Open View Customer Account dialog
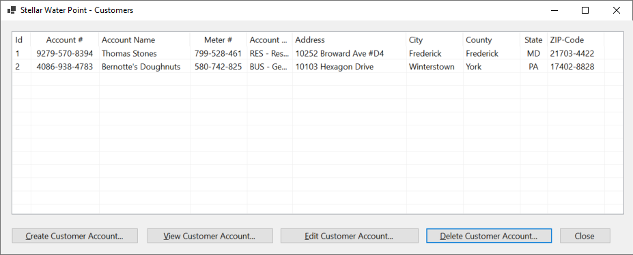 pos(210,236)
